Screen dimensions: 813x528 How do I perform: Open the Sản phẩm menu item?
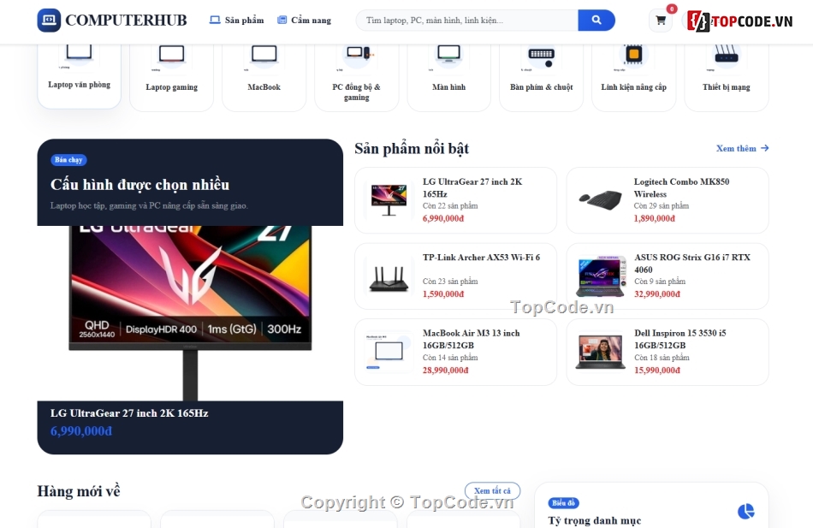click(237, 21)
